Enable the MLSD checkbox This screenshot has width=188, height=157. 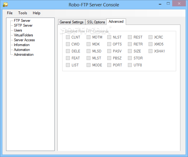click(88, 51)
